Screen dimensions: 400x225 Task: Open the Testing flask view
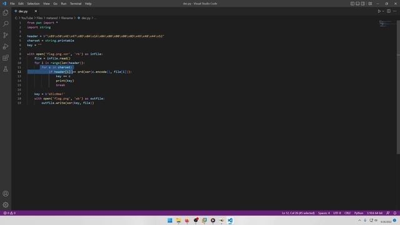(x=6, y=69)
